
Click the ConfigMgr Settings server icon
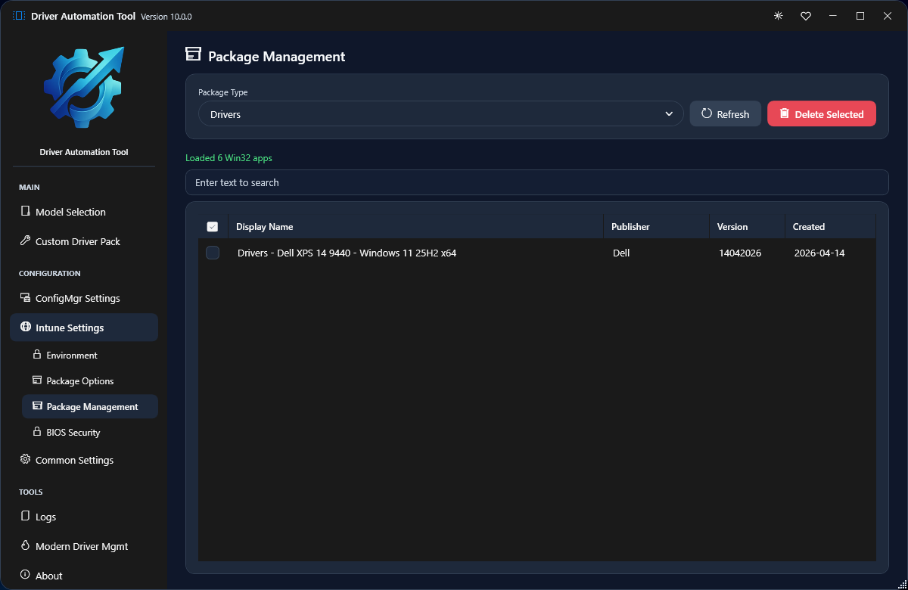click(x=26, y=298)
